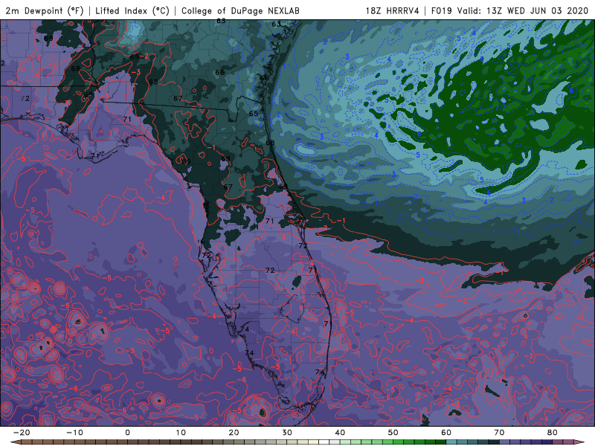Click the 'Lifted Index (°C)' title text
This screenshot has width=595, height=446.
tap(132, 10)
